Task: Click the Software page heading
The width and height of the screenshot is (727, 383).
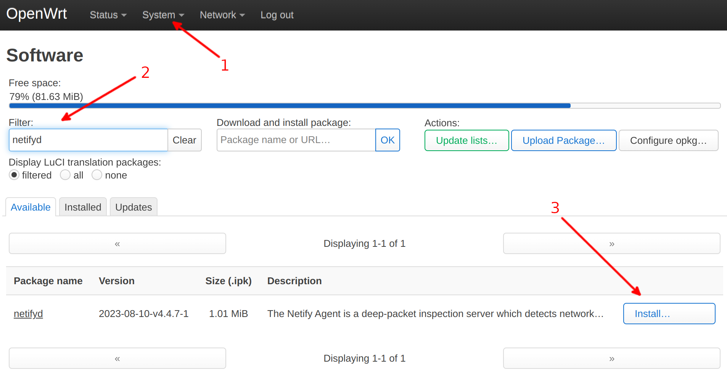Action: tap(45, 55)
